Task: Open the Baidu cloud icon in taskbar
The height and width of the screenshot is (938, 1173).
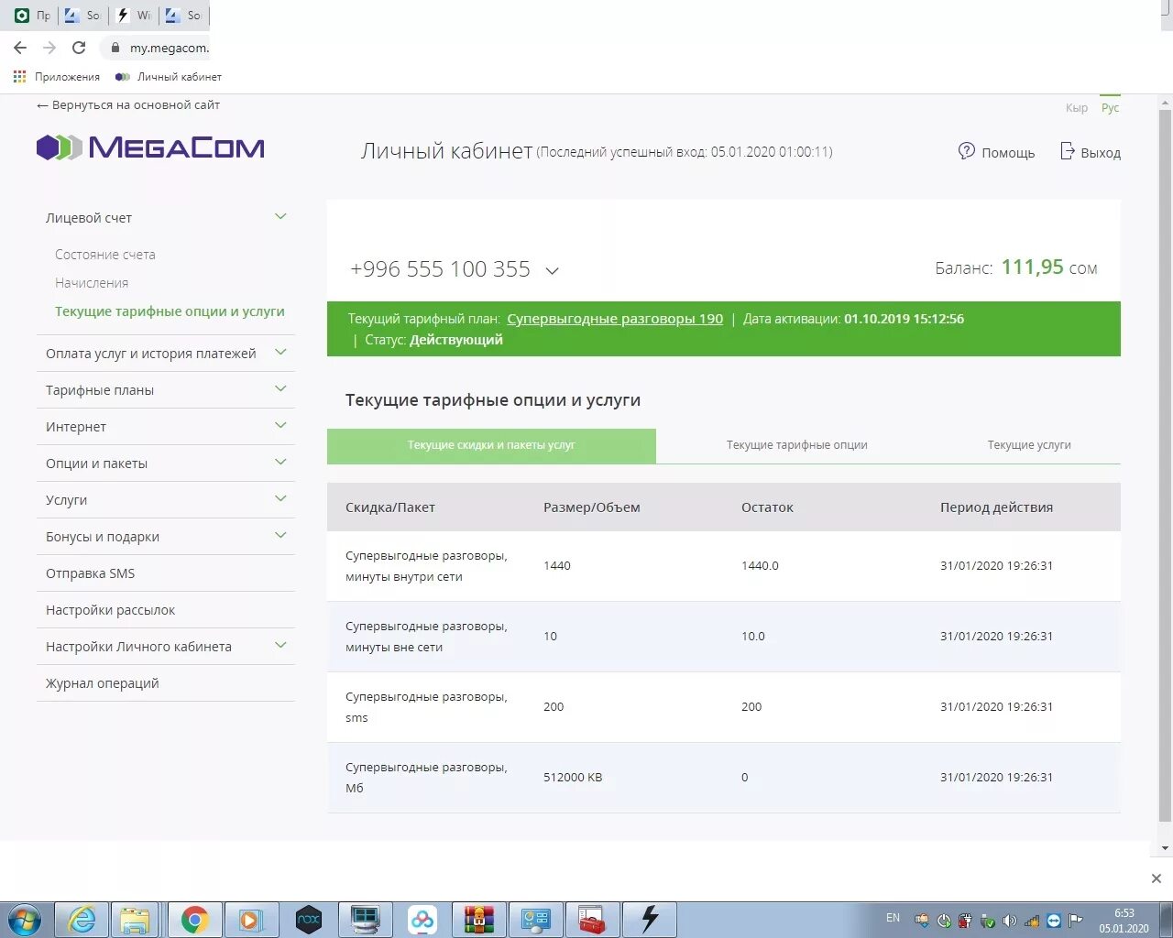Action: pyautogui.click(x=422, y=920)
